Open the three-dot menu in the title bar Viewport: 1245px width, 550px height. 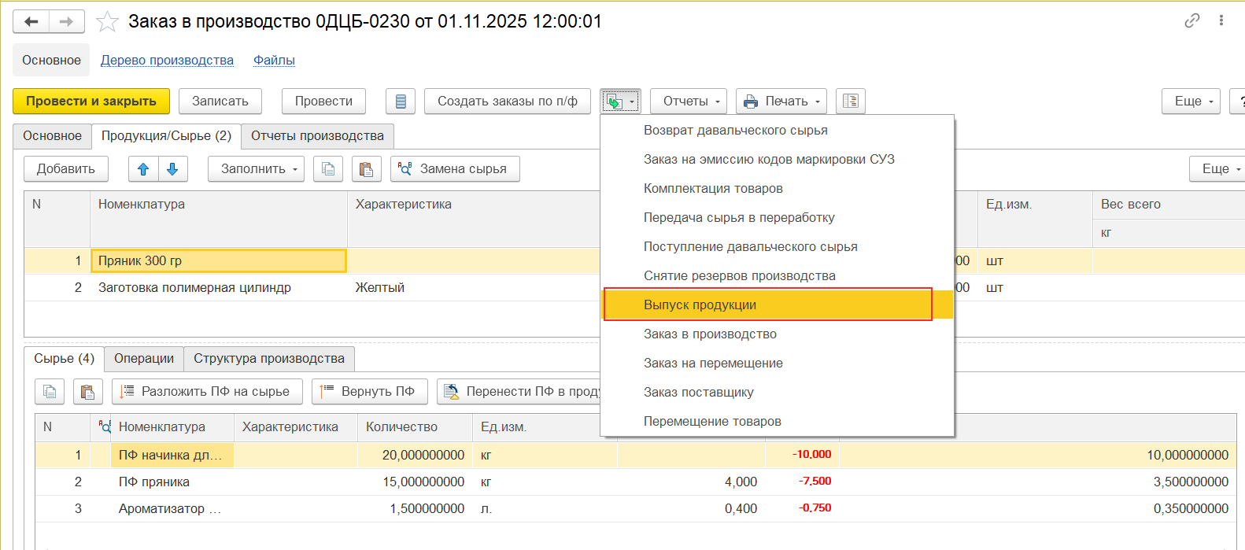tap(1221, 20)
